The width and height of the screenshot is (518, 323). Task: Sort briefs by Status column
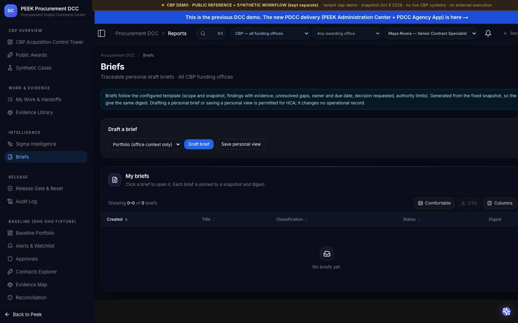412,219
